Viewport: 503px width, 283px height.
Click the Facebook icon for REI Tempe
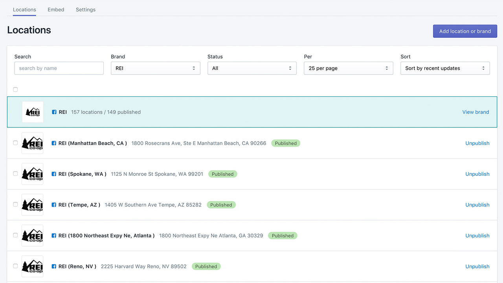pyautogui.click(x=53, y=204)
